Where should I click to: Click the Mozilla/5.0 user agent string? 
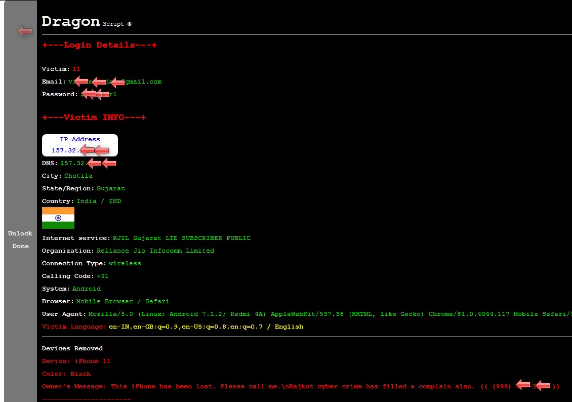click(330, 314)
